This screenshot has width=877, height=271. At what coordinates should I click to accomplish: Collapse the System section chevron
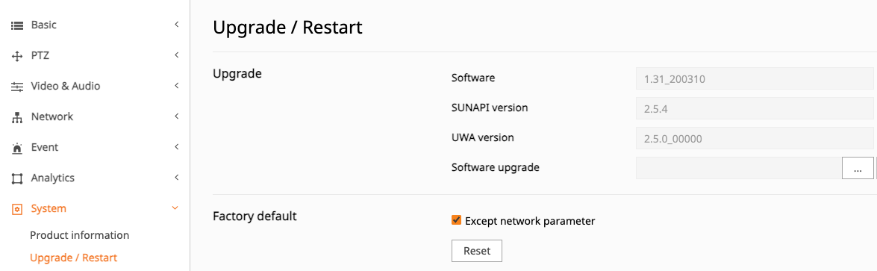click(x=175, y=208)
